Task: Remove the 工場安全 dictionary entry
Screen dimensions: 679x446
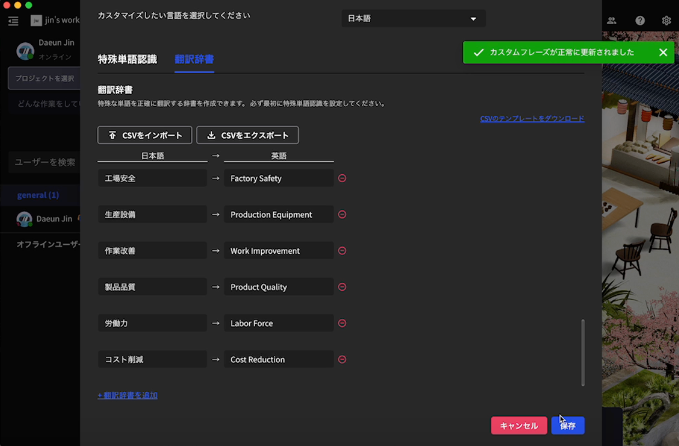Action: [342, 178]
